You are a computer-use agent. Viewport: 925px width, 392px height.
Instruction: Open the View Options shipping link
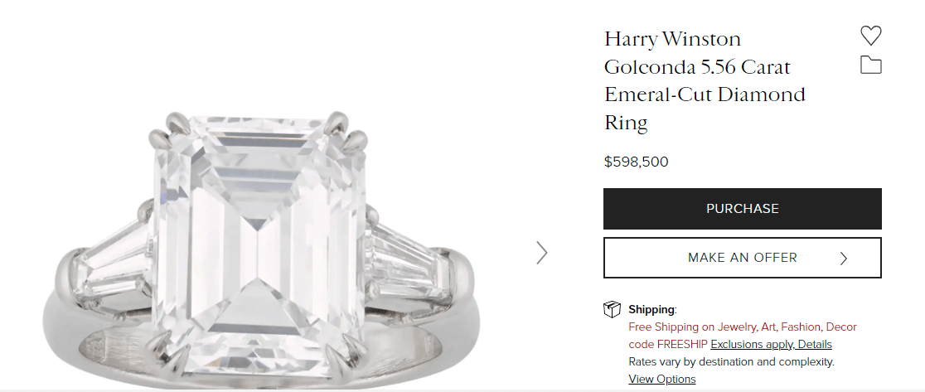point(661,379)
